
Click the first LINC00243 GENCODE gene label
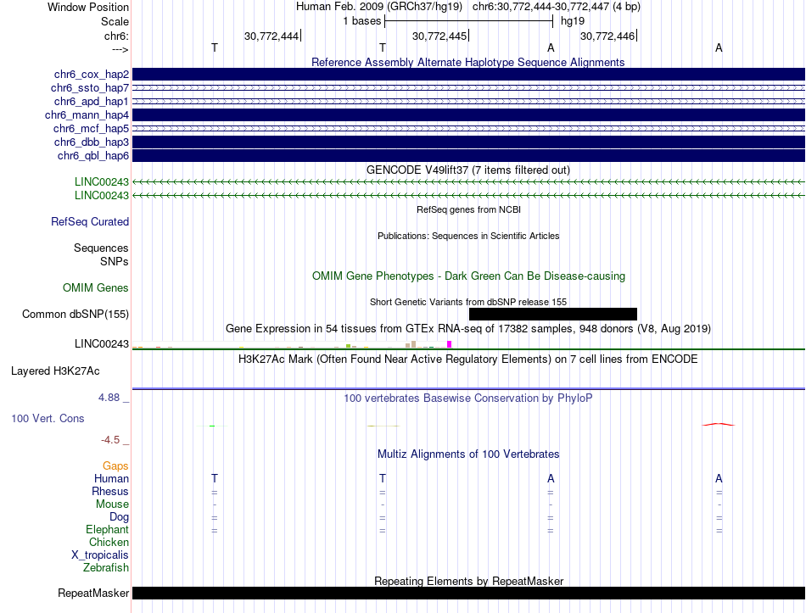(102, 181)
